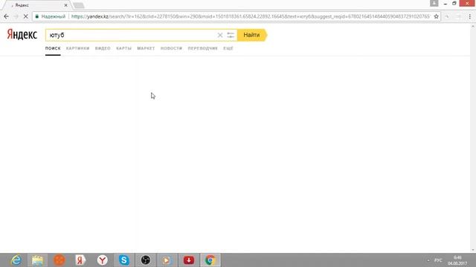Show hidden system tray icons
Screen dimensions: 476x267
[428, 260]
